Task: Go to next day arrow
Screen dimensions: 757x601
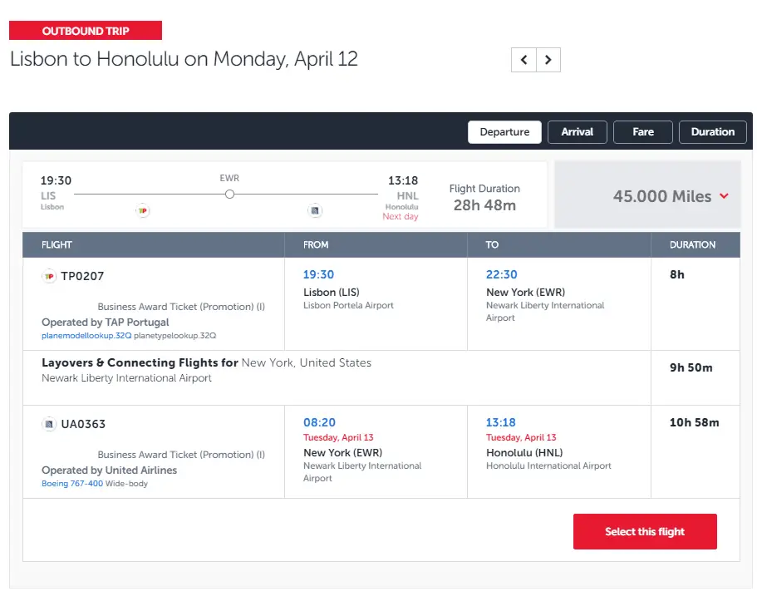Action: (x=548, y=60)
